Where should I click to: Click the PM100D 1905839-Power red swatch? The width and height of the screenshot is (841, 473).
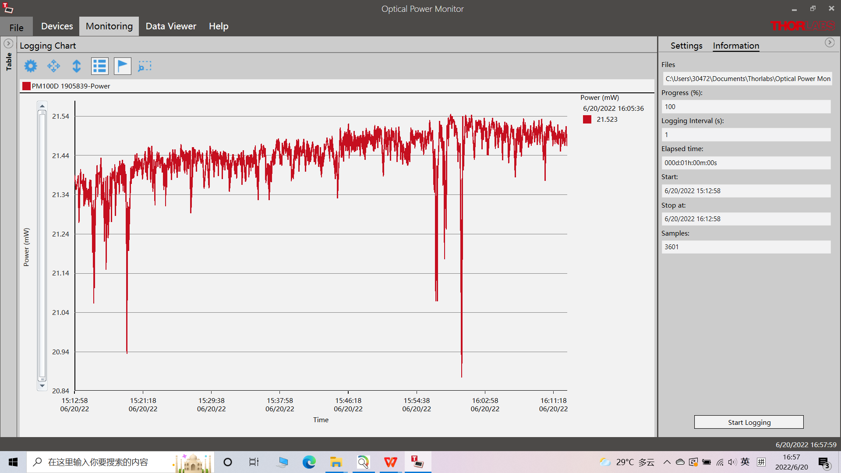point(26,86)
